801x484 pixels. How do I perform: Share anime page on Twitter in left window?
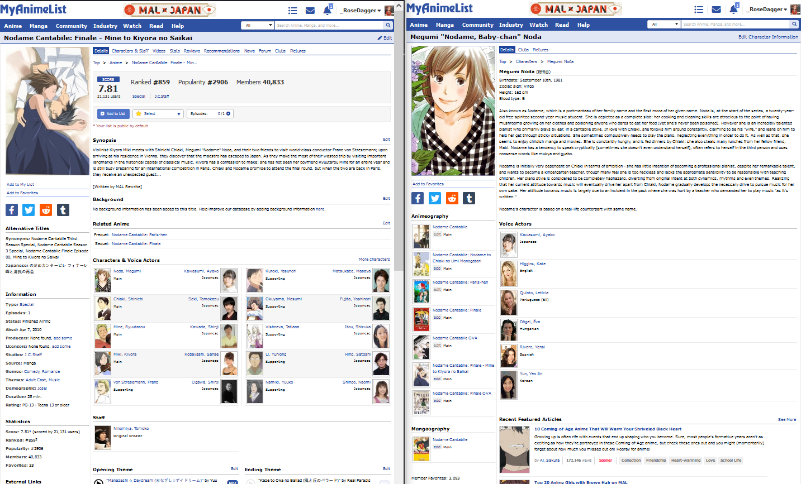(29, 209)
